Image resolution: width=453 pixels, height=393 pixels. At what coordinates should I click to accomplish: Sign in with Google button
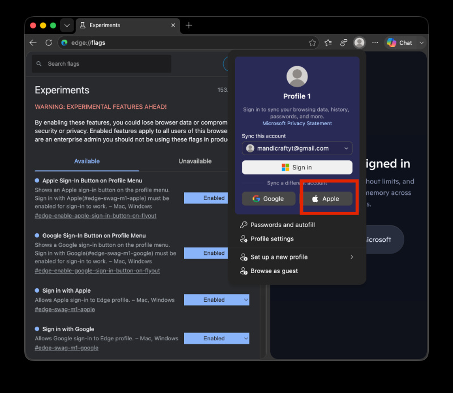click(268, 199)
